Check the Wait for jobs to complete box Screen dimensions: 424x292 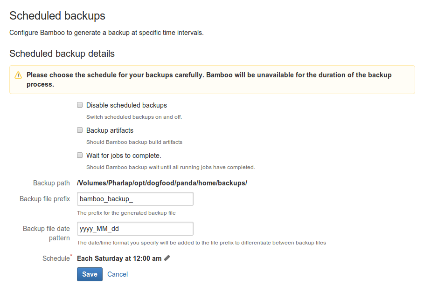tap(80, 155)
